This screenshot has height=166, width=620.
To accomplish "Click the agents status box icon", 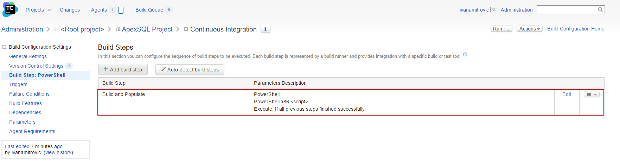I will tap(121, 10).
